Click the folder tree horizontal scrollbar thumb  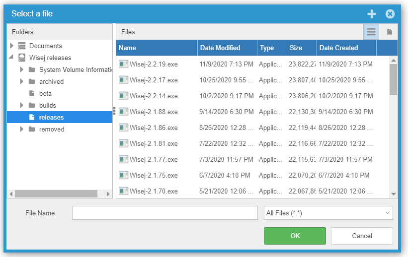(56, 194)
